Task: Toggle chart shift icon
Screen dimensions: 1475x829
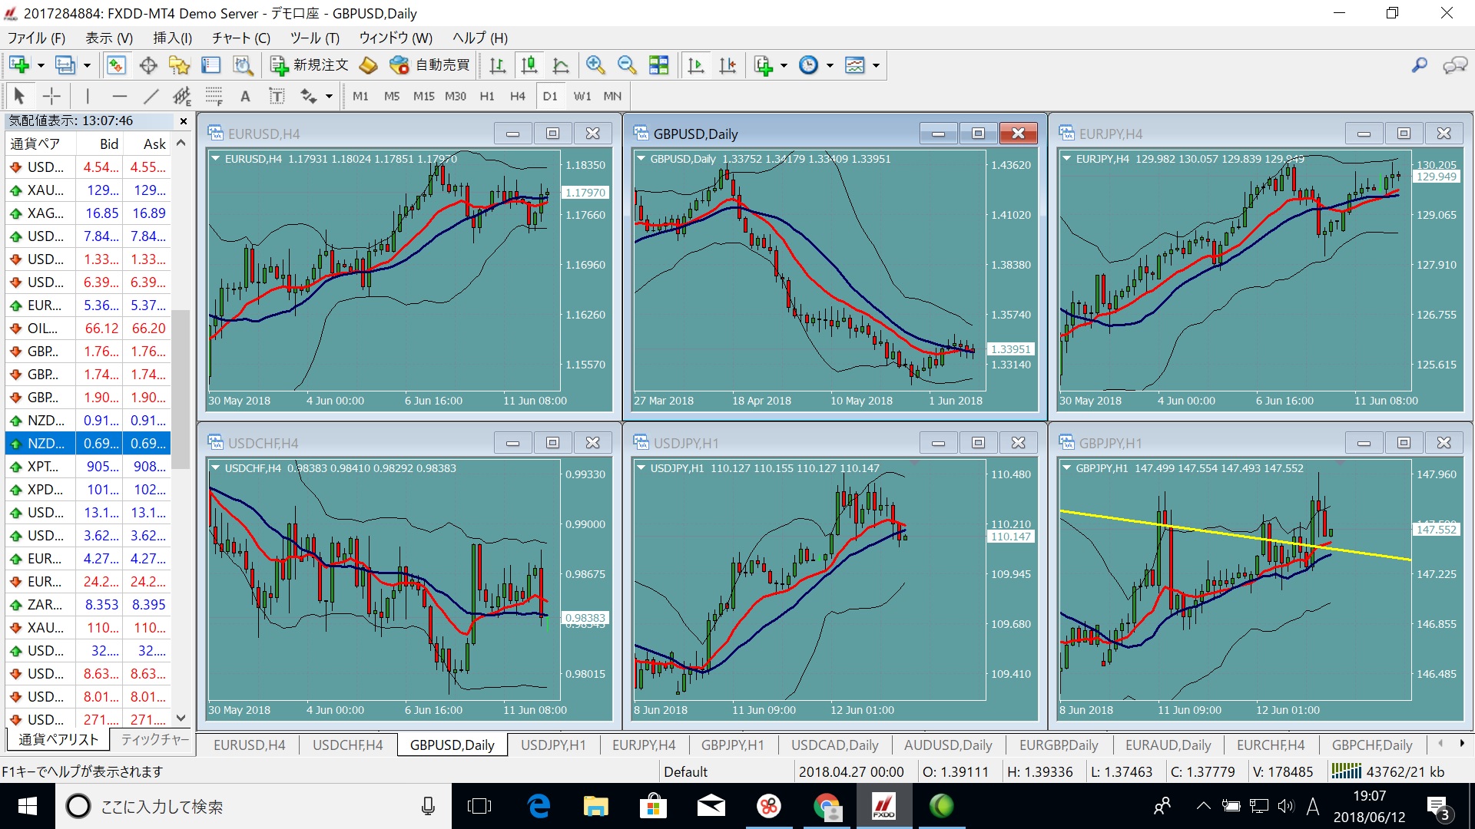Action: click(728, 65)
